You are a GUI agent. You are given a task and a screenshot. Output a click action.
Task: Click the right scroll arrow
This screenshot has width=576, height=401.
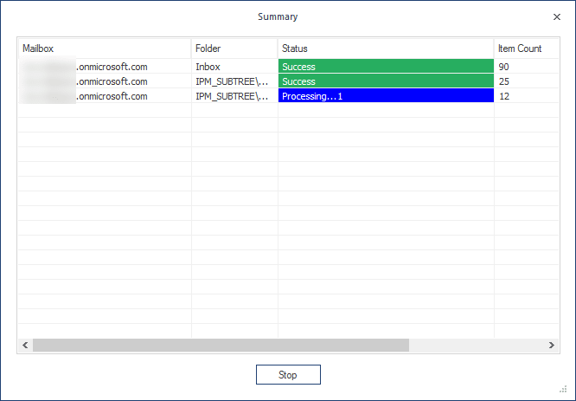point(552,345)
